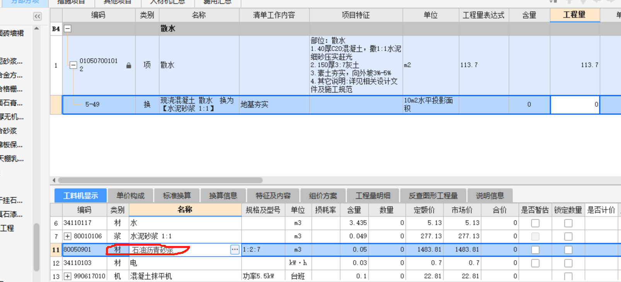The height and width of the screenshot is (282, 621).
Task: Collapse the 散水 section B4 row
Action: pos(67,29)
